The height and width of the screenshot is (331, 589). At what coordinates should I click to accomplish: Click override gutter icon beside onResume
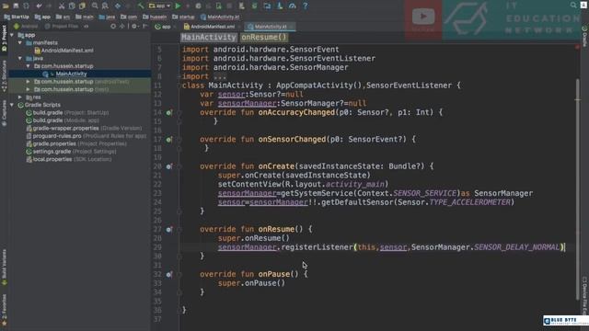(x=169, y=229)
